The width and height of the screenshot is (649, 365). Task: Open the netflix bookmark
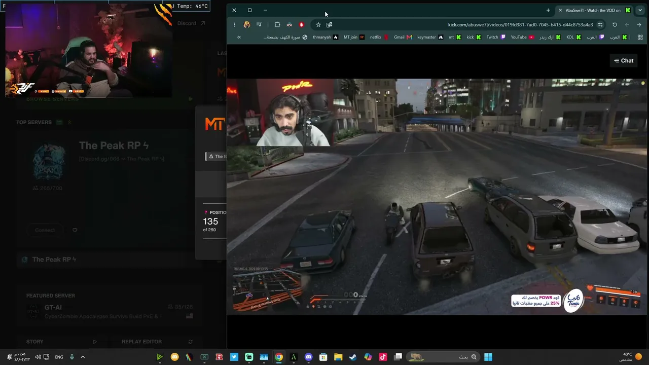coord(379,37)
